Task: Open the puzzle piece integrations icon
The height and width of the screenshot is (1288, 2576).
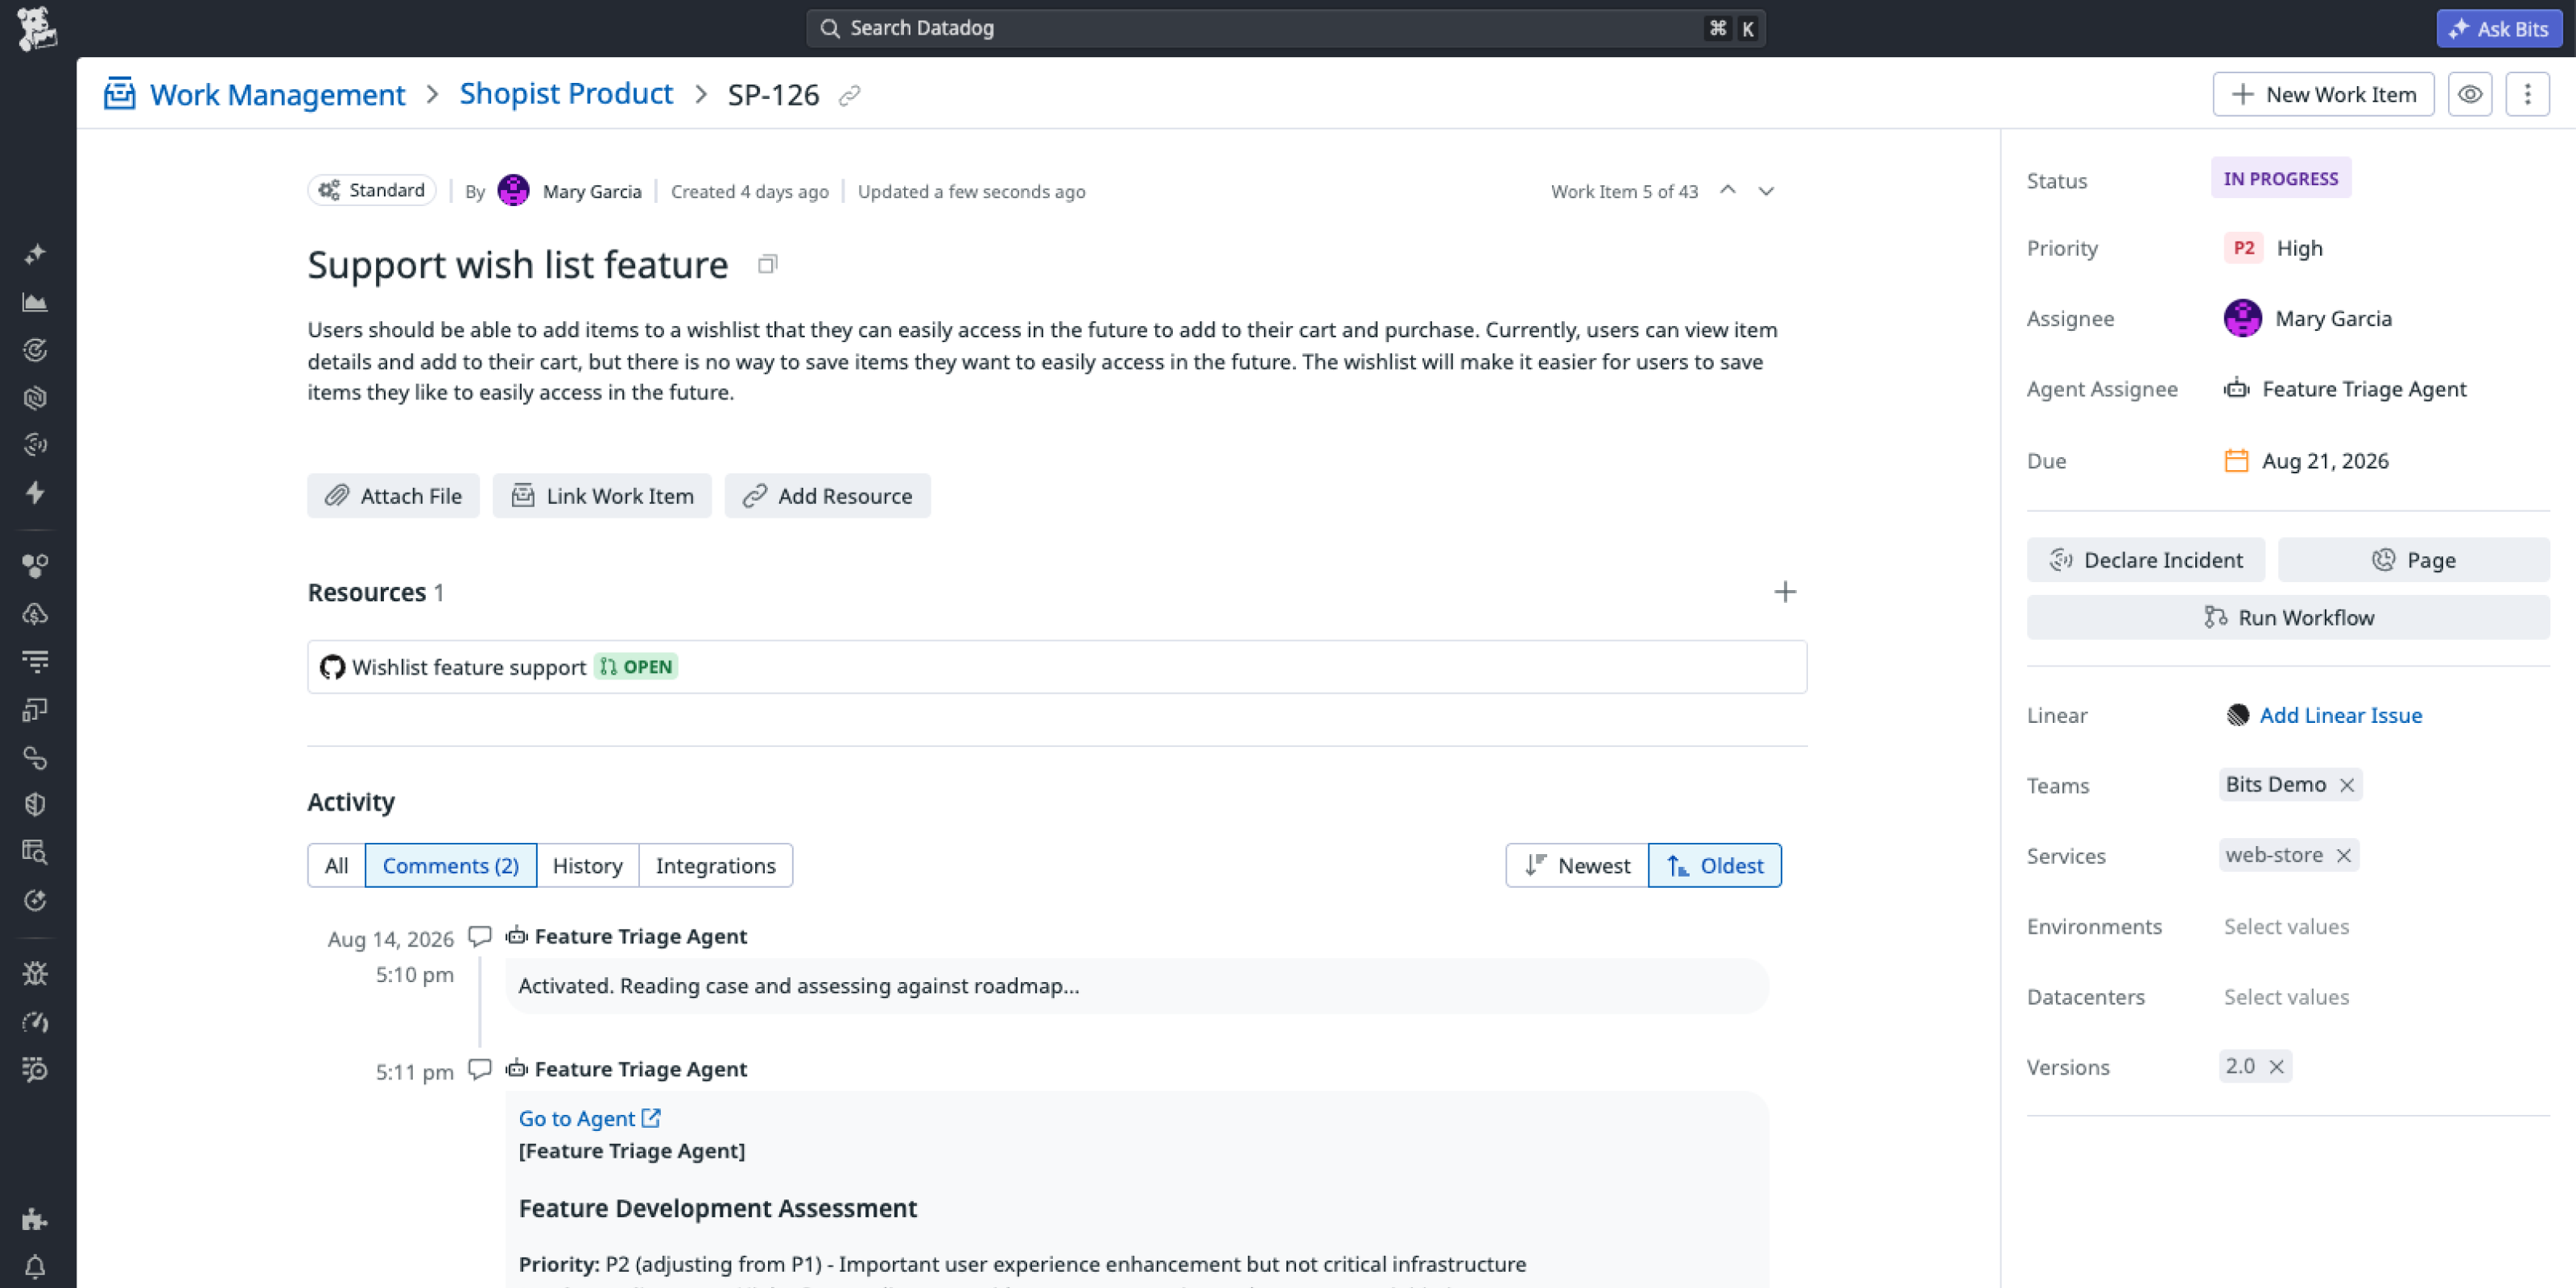Action: pyautogui.click(x=35, y=1219)
